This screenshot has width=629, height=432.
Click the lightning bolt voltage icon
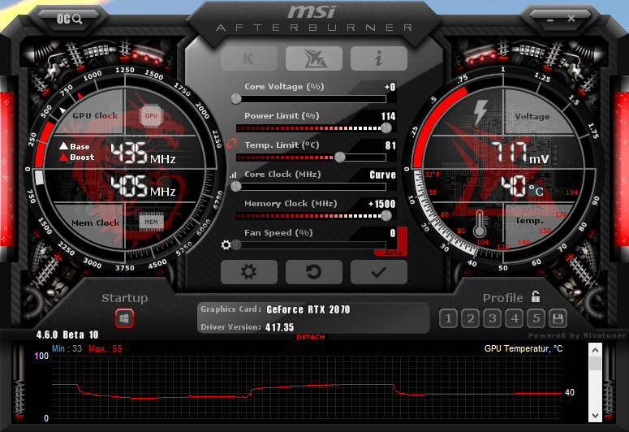pyautogui.click(x=480, y=113)
